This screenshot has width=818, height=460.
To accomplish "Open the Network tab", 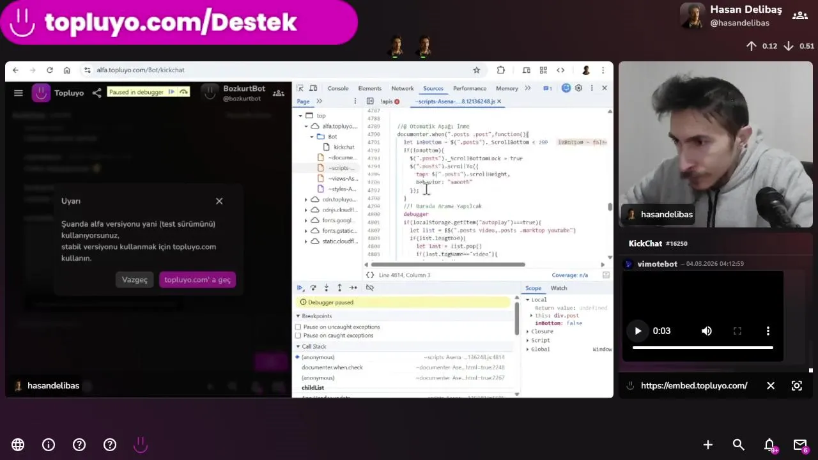I will point(403,88).
